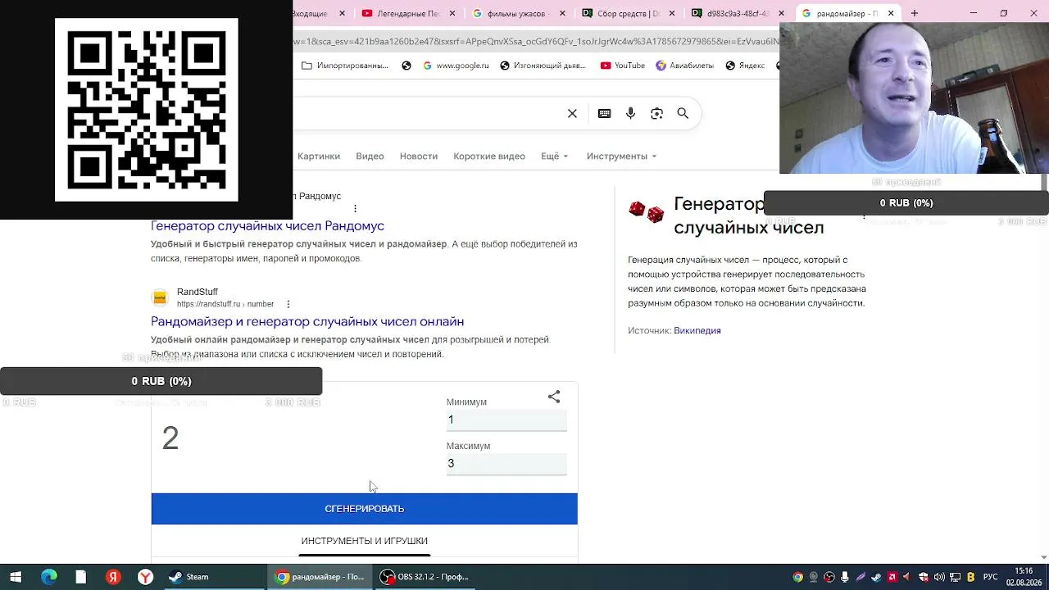Open the 'Импортированны...' bookmarks folder
This screenshot has height=590, width=1049.
coord(345,66)
